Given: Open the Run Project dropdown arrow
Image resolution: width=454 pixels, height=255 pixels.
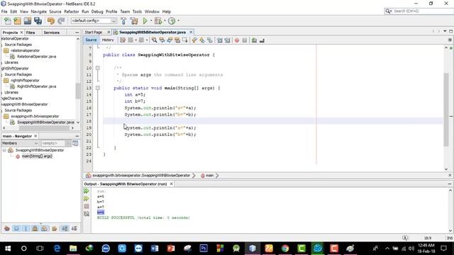Looking at the screenshot, I should coord(151,21).
